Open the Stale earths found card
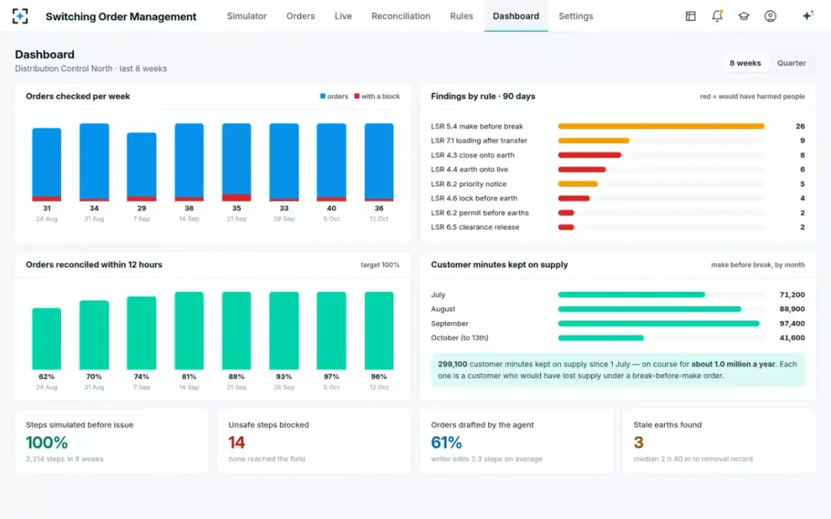 click(x=719, y=441)
